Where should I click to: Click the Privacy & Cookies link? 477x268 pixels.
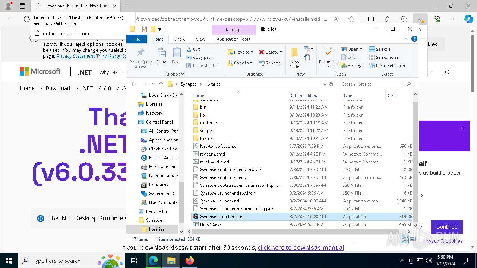pos(443,241)
